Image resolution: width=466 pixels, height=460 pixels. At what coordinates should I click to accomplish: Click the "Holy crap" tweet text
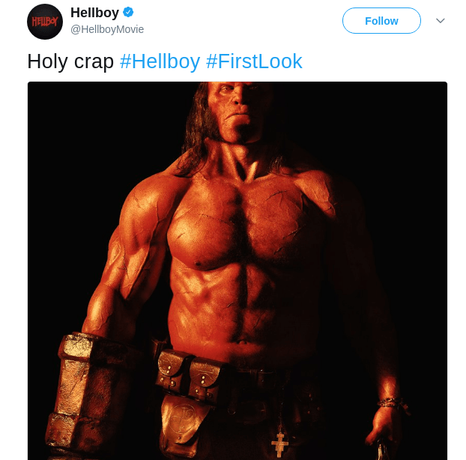pos(70,61)
